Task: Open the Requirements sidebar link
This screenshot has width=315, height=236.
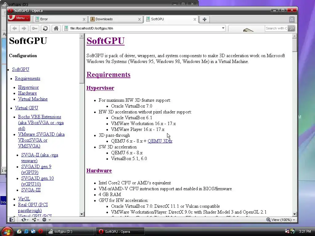Action: point(27,78)
